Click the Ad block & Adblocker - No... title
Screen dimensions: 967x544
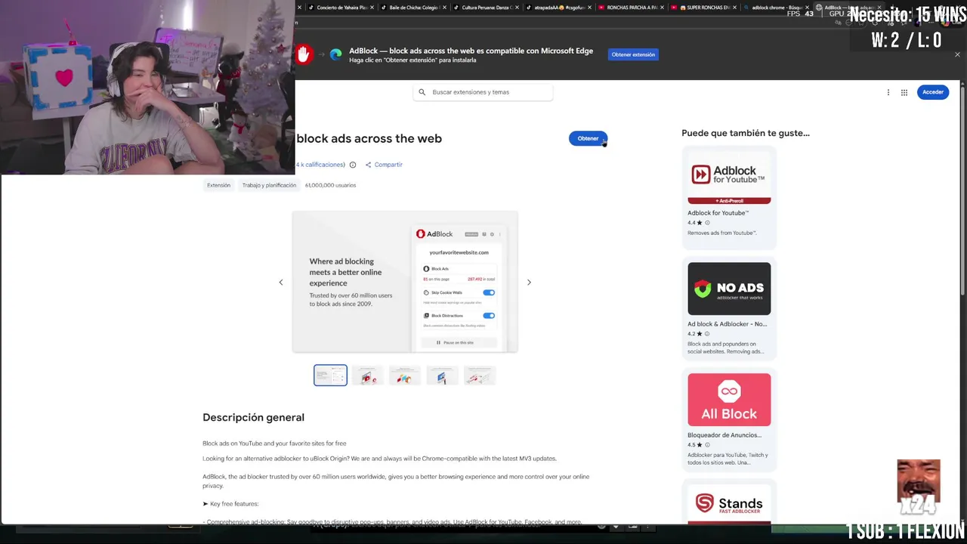[727, 324]
